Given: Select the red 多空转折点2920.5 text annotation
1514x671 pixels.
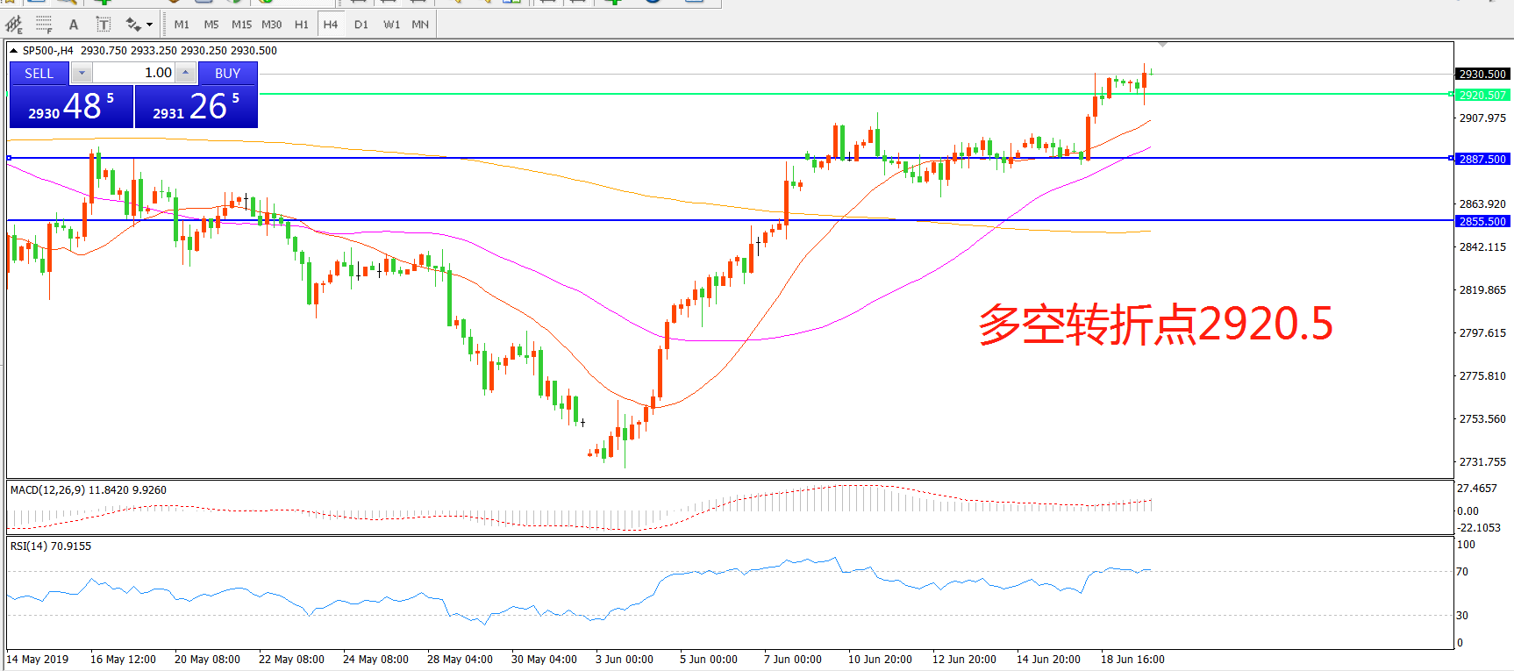Looking at the screenshot, I should tap(1155, 325).
